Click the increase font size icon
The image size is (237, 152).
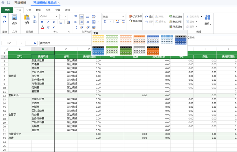pyautogui.click(x=48, y=27)
